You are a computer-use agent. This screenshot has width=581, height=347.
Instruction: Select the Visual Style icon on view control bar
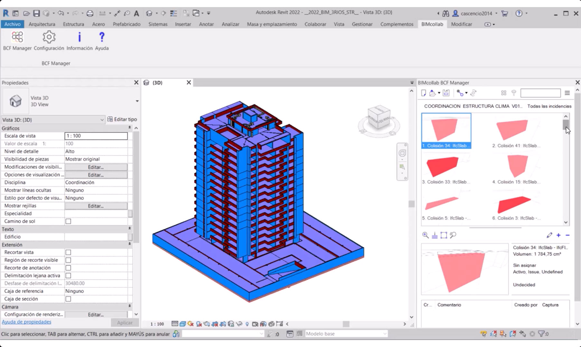point(183,324)
